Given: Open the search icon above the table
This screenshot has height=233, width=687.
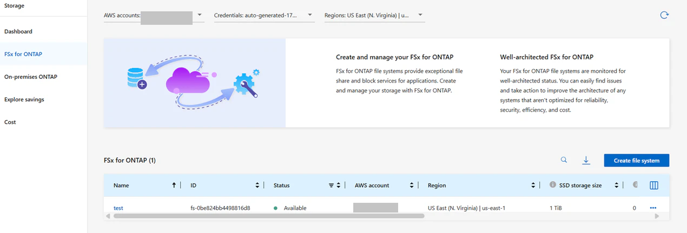Looking at the screenshot, I should (x=564, y=160).
